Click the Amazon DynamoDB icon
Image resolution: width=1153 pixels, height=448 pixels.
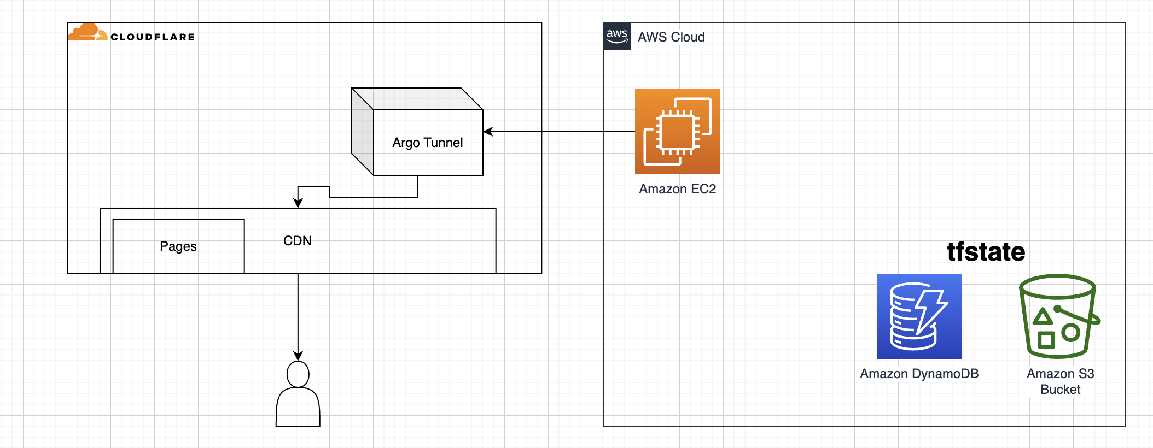tap(919, 316)
